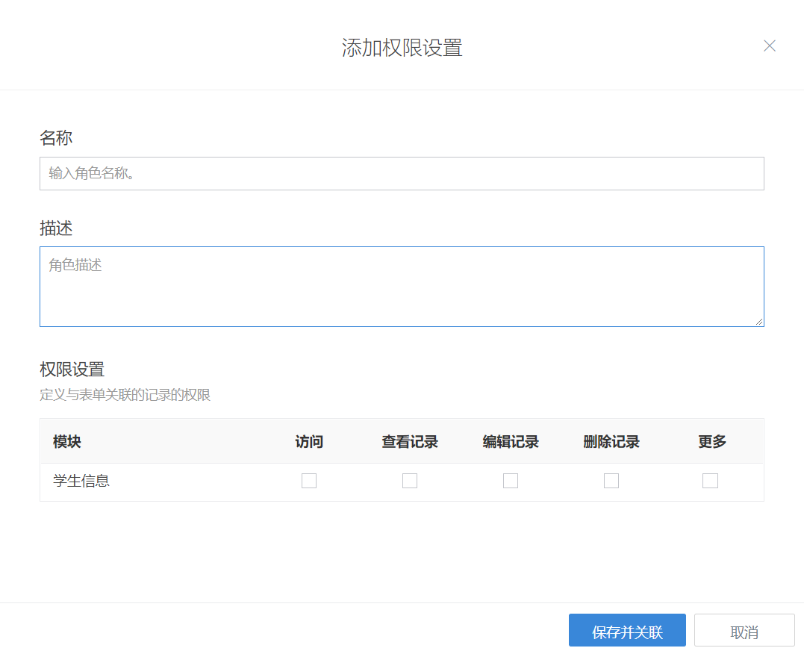Click the 模块 column header
This screenshot has height=648, width=804.
pos(67,442)
